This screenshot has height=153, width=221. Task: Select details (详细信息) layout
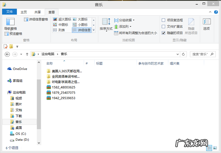[x=82, y=30]
